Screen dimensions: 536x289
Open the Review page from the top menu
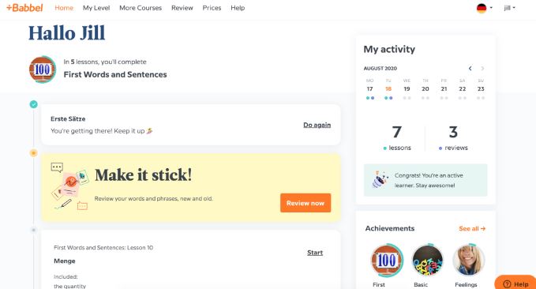182,8
